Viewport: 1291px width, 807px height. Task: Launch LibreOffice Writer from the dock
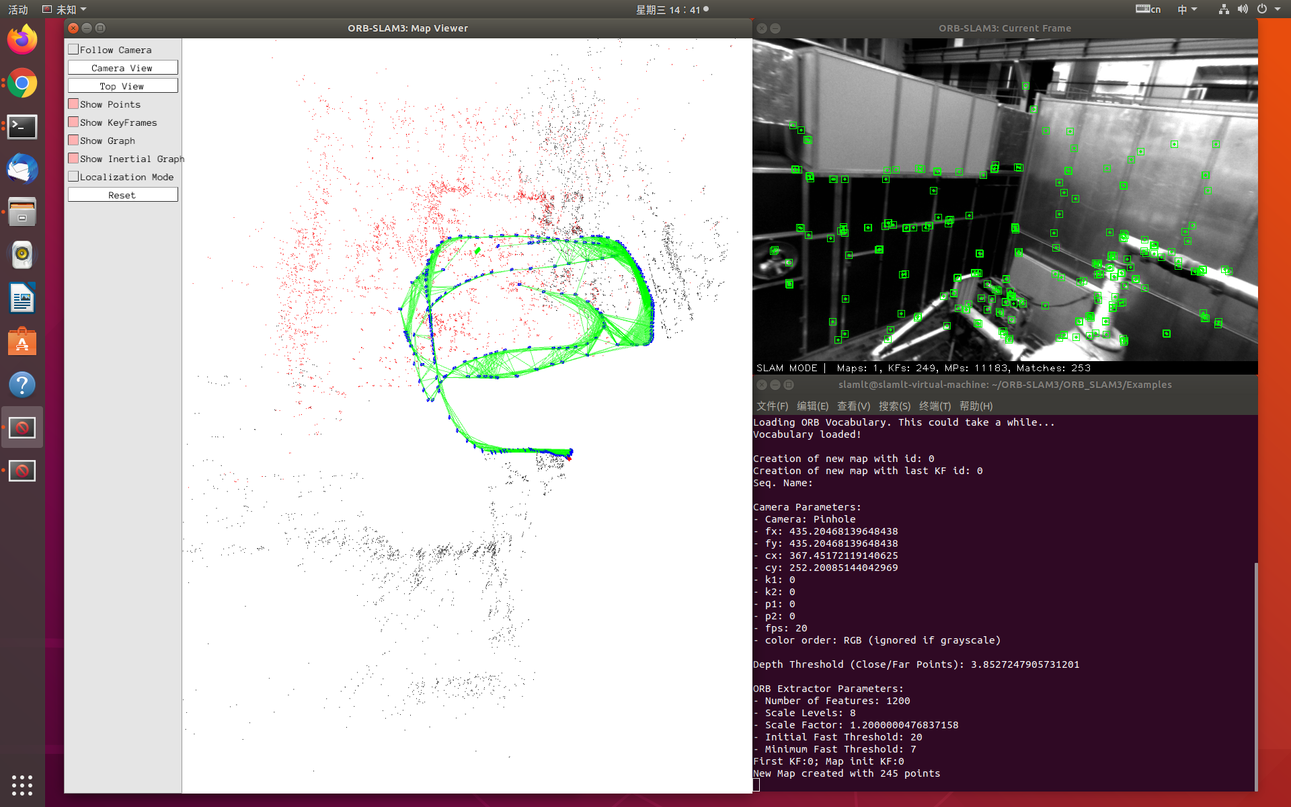22,299
